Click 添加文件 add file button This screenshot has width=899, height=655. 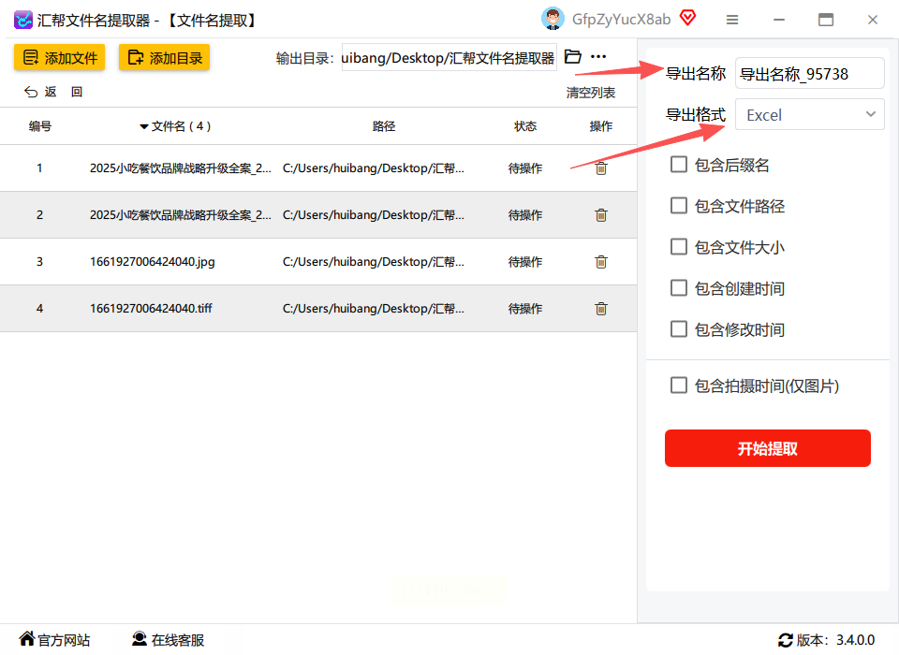click(60, 58)
